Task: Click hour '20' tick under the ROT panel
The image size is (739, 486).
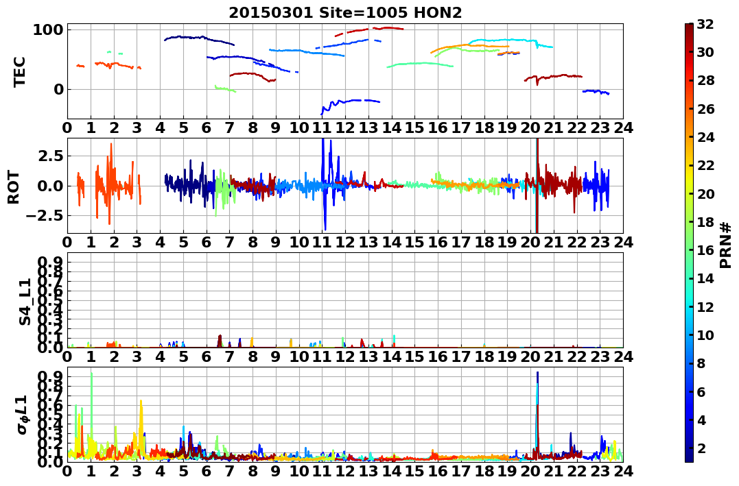Action: (x=530, y=243)
